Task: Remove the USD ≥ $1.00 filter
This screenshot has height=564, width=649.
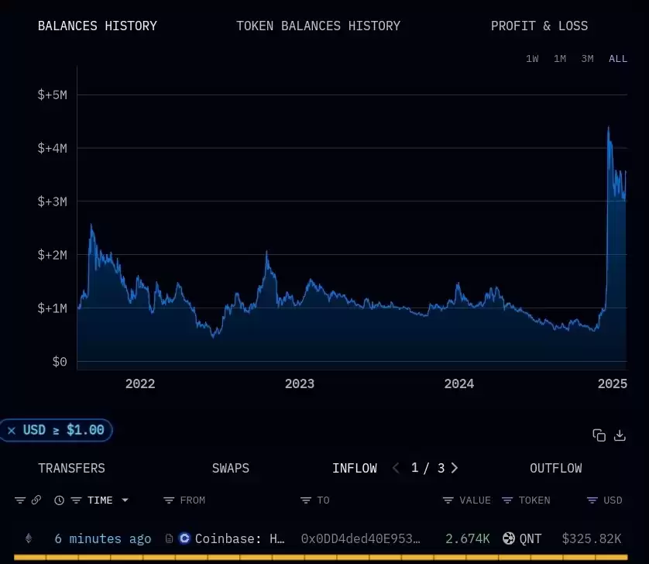Action: 12,430
